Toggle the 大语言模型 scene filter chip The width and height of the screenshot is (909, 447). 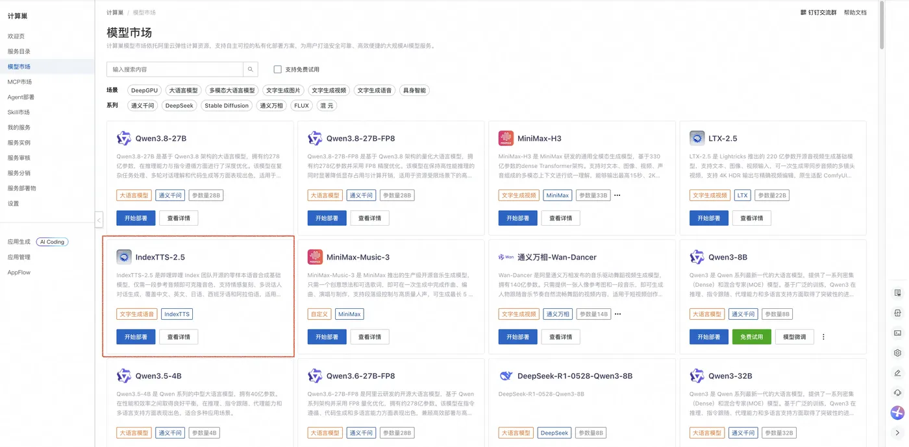[x=183, y=90]
